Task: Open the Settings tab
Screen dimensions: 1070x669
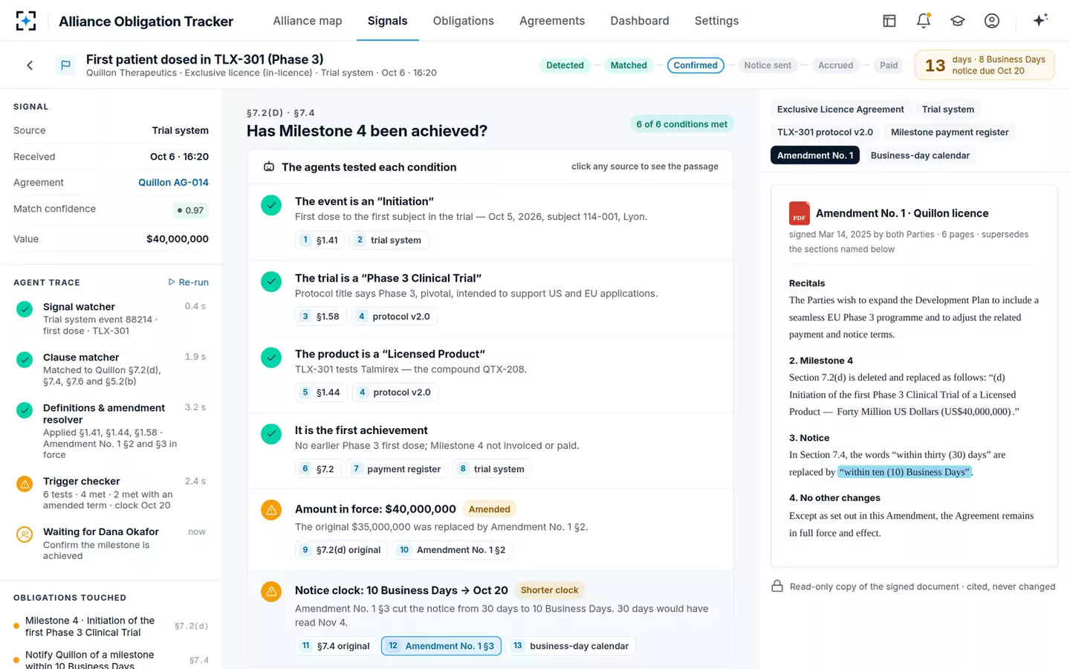Action: pyautogui.click(x=716, y=21)
